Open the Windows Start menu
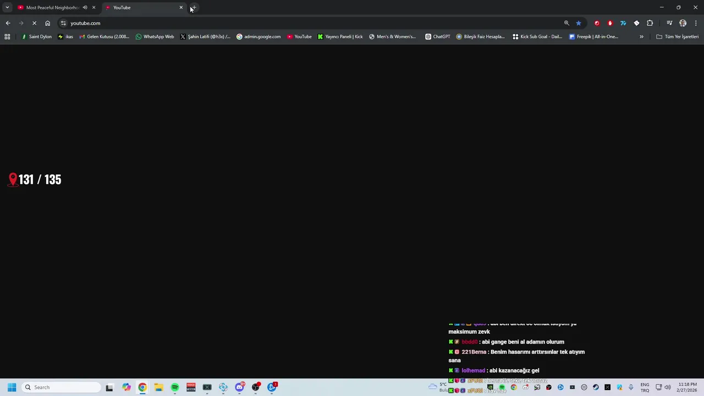 (12, 387)
